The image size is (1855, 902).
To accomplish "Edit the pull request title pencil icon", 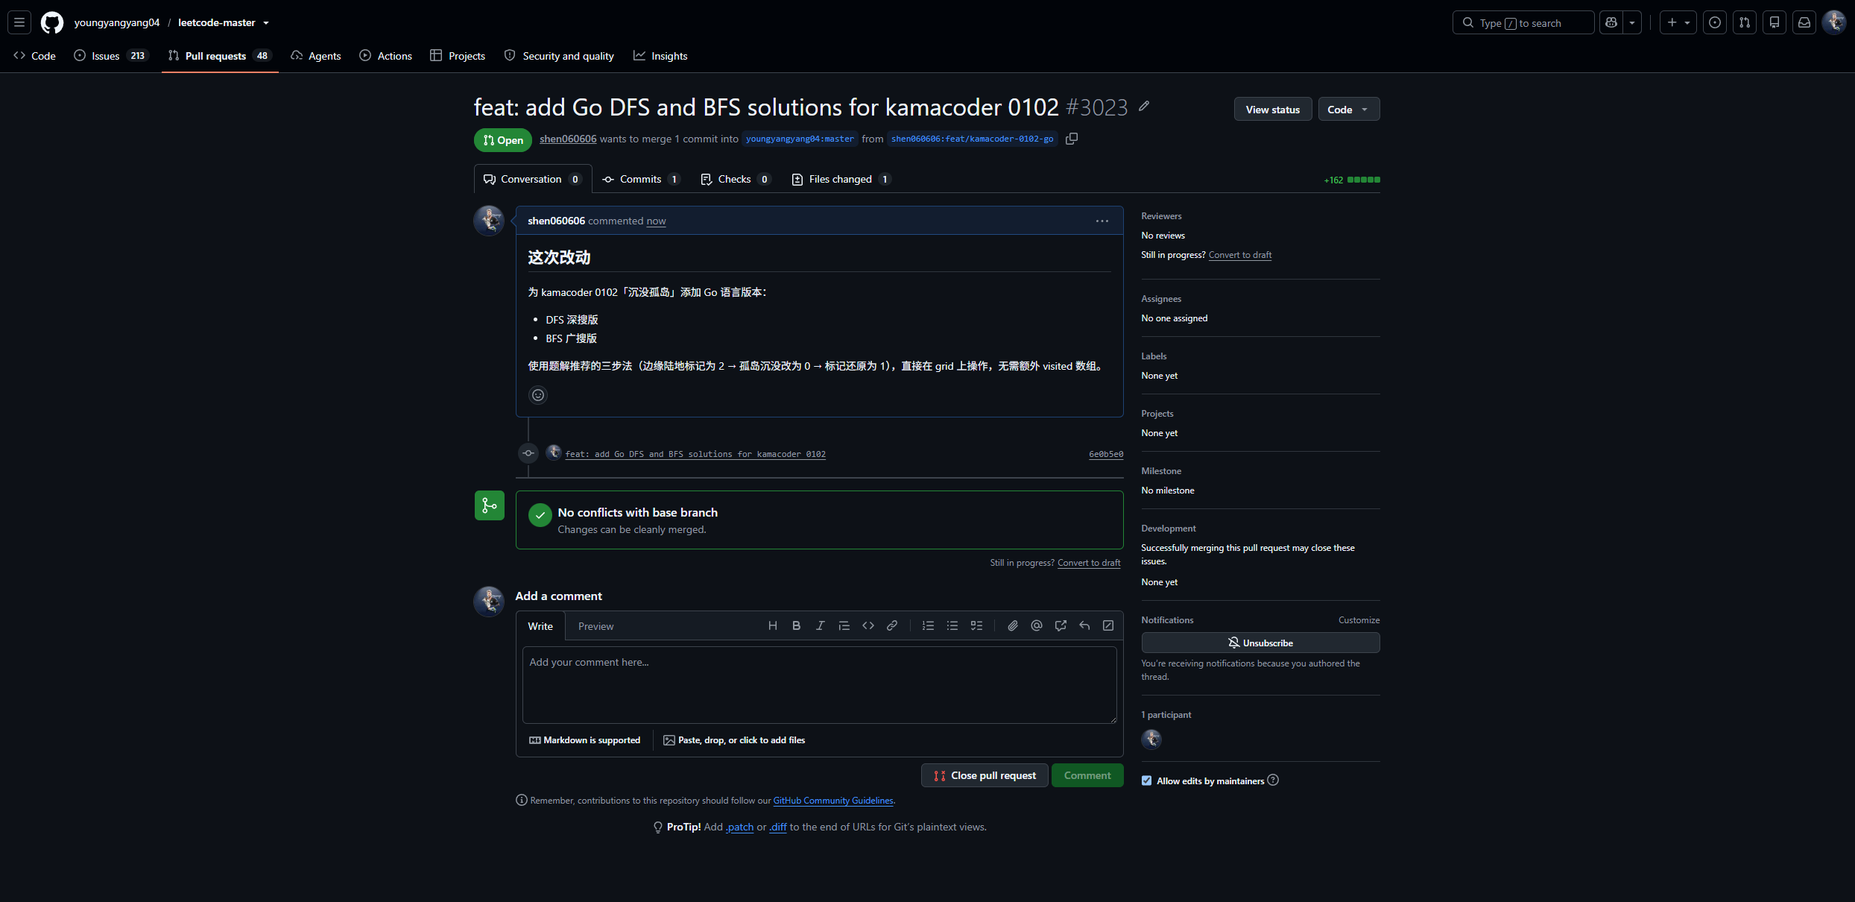I will click(1144, 107).
